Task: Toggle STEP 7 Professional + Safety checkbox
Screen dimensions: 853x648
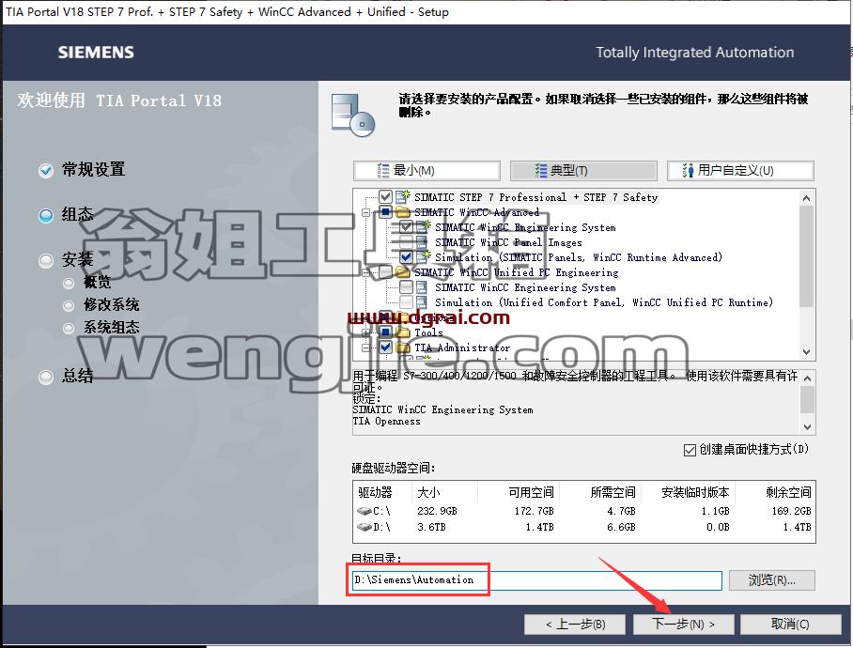Action: (385, 197)
